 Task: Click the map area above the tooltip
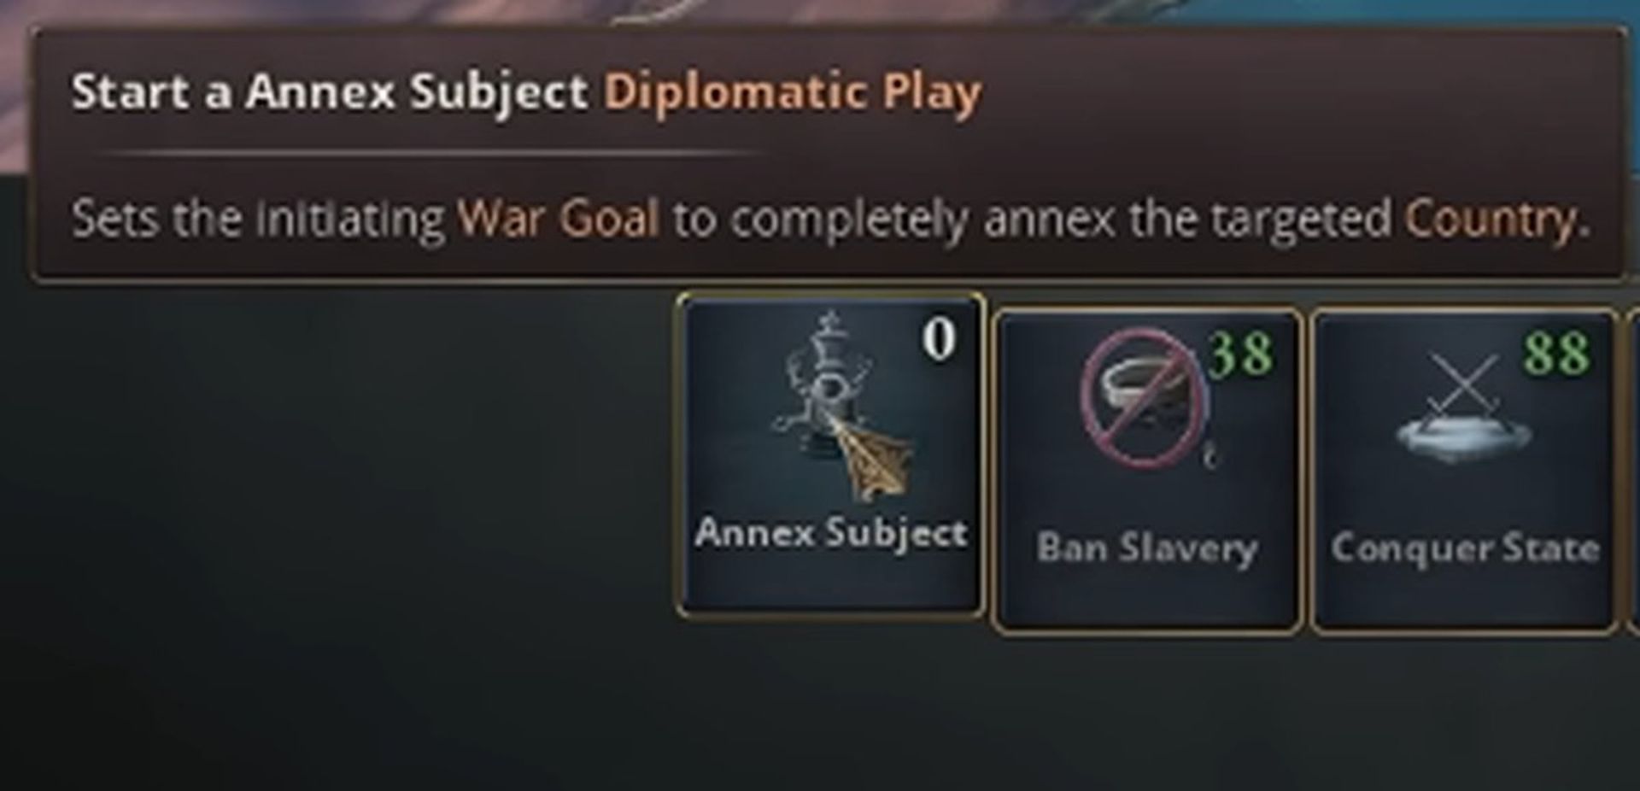coord(820,11)
